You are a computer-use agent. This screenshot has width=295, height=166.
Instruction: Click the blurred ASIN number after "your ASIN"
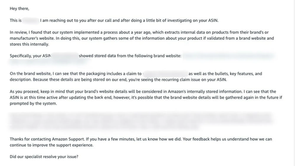(65, 56)
